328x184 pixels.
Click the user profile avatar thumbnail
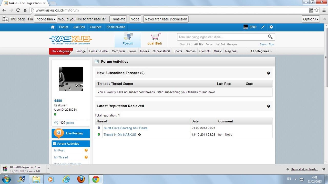coord(71,79)
